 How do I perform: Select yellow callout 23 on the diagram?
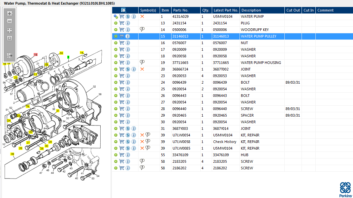click(16, 77)
